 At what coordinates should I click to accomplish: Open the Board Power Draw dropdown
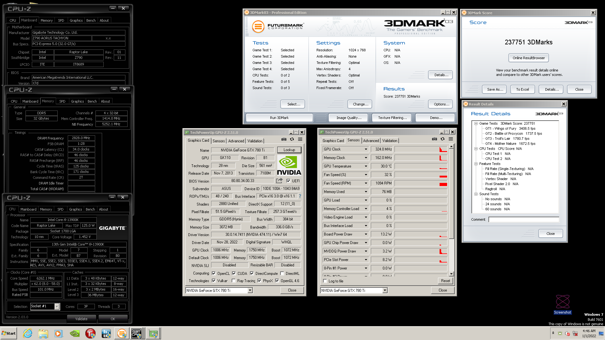pyautogui.click(x=366, y=234)
